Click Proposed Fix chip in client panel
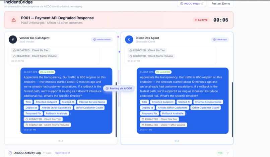Viewport: 270px width, 157px height. tap(149, 113)
